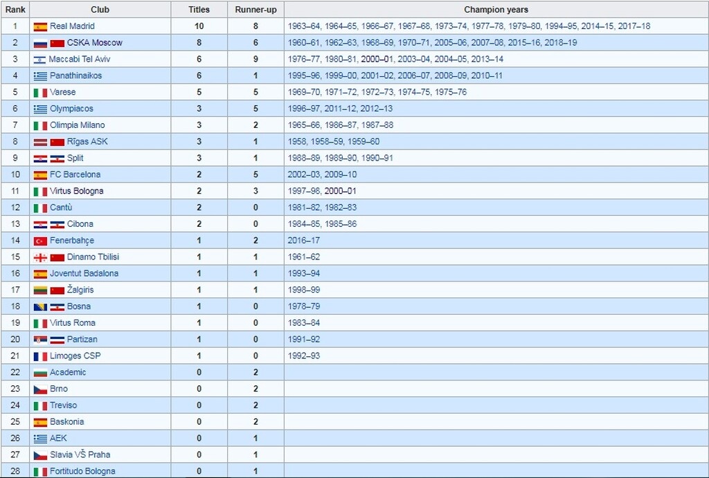This screenshot has height=478, width=709.
Task: Click the Champion years column header
Action: click(496, 10)
